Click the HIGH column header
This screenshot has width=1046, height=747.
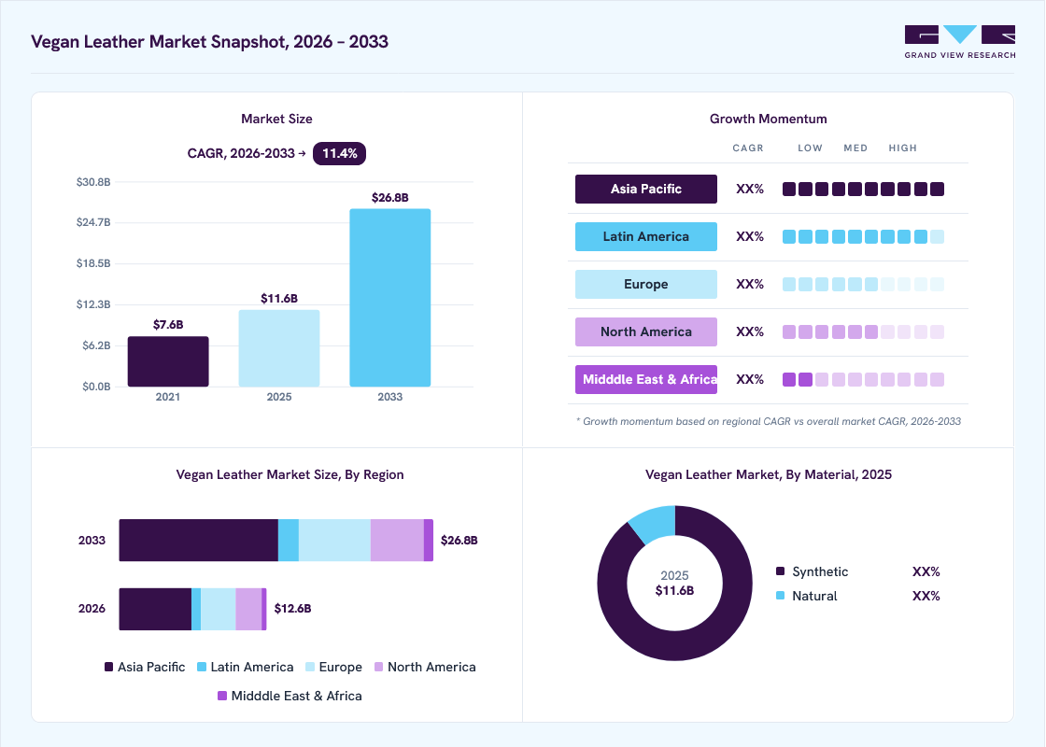[902, 148]
